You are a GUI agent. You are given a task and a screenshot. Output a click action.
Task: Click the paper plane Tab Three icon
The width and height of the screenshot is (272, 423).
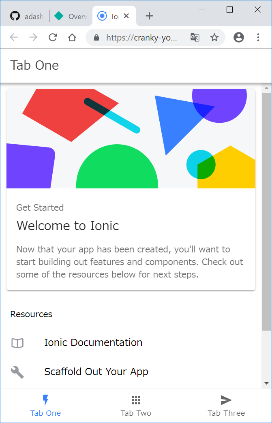pyautogui.click(x=226, y=400)
